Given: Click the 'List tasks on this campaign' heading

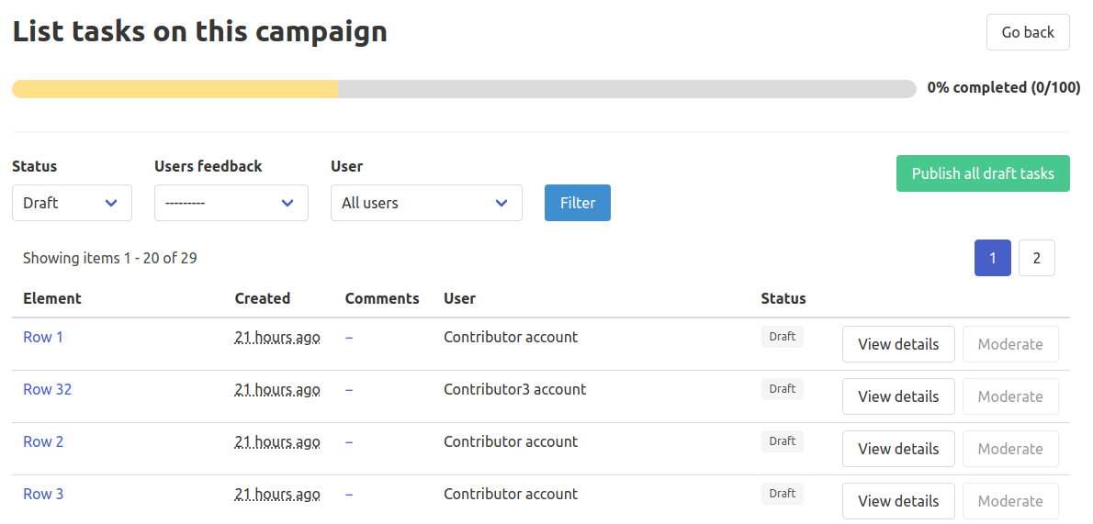Looking at the screenshot, I should click(200, 32).
